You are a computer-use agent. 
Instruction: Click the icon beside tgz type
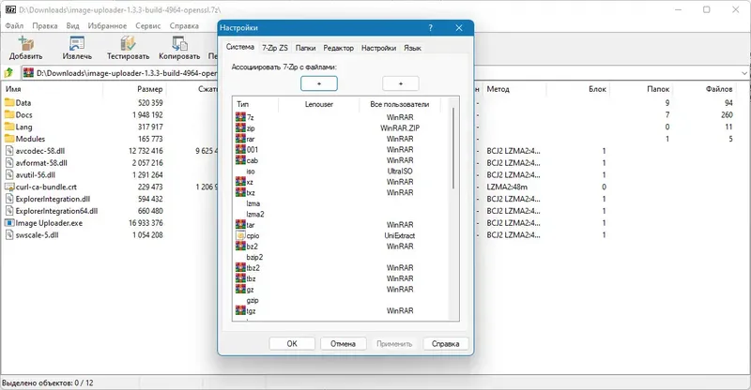pyautogui.click(x=240, y=310)
